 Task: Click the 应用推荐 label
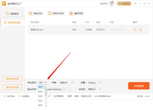pyautogui.click(x=59, y=96)
